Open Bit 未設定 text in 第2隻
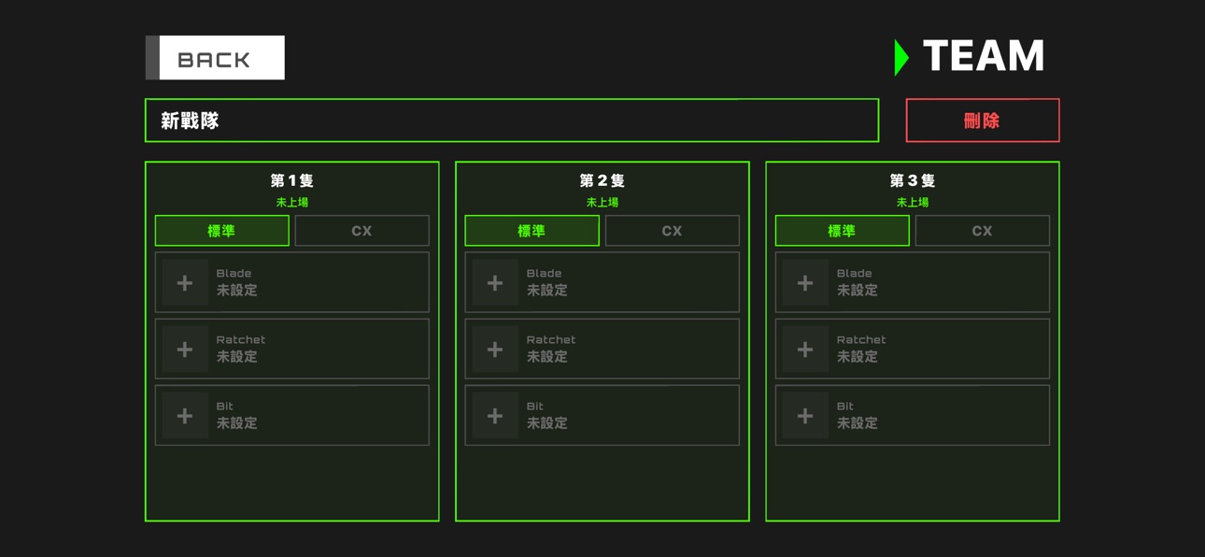Viewport: 1205px width, 557px height. click(x=547, y=423)
